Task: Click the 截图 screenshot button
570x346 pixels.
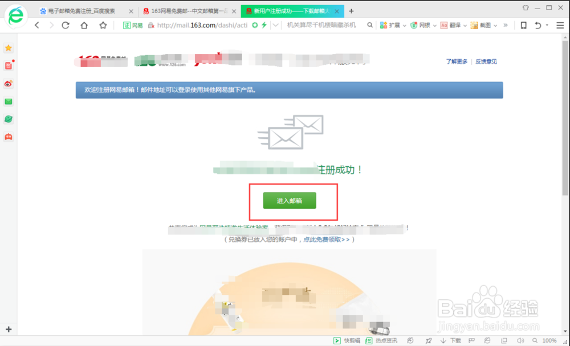Action: (x=481, y=25)
